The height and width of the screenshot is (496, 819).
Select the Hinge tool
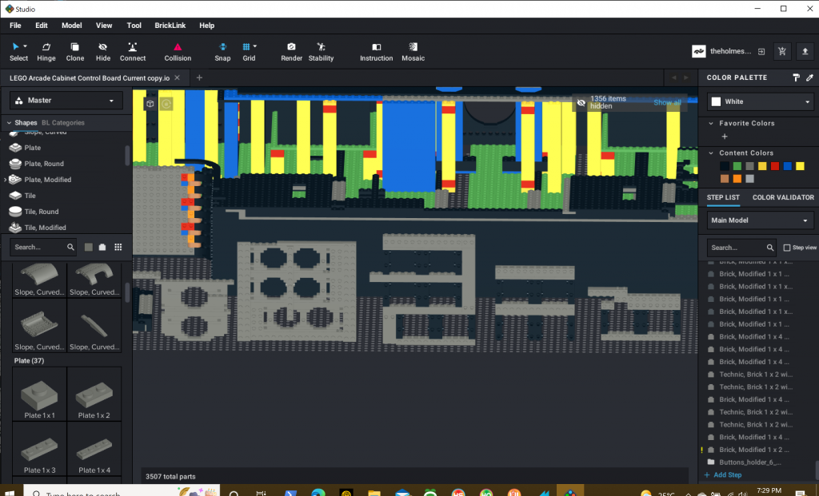click(46, 50)
